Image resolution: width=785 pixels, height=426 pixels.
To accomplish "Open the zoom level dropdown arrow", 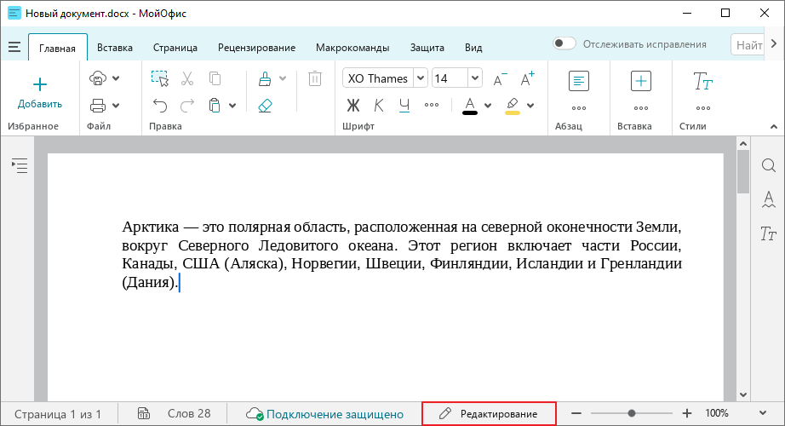I will [x=763, y=413].
